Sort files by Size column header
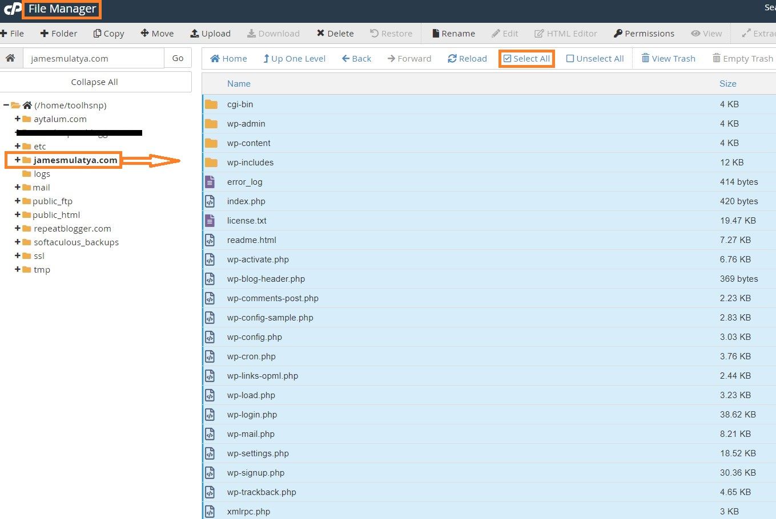The image size is (776, 519). pos(727,84)
